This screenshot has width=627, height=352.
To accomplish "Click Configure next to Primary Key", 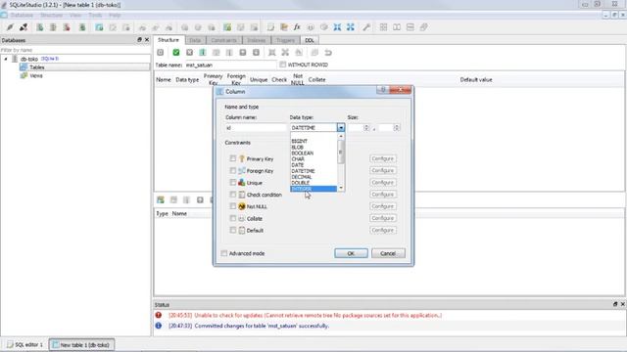I will tap(383, 158).
